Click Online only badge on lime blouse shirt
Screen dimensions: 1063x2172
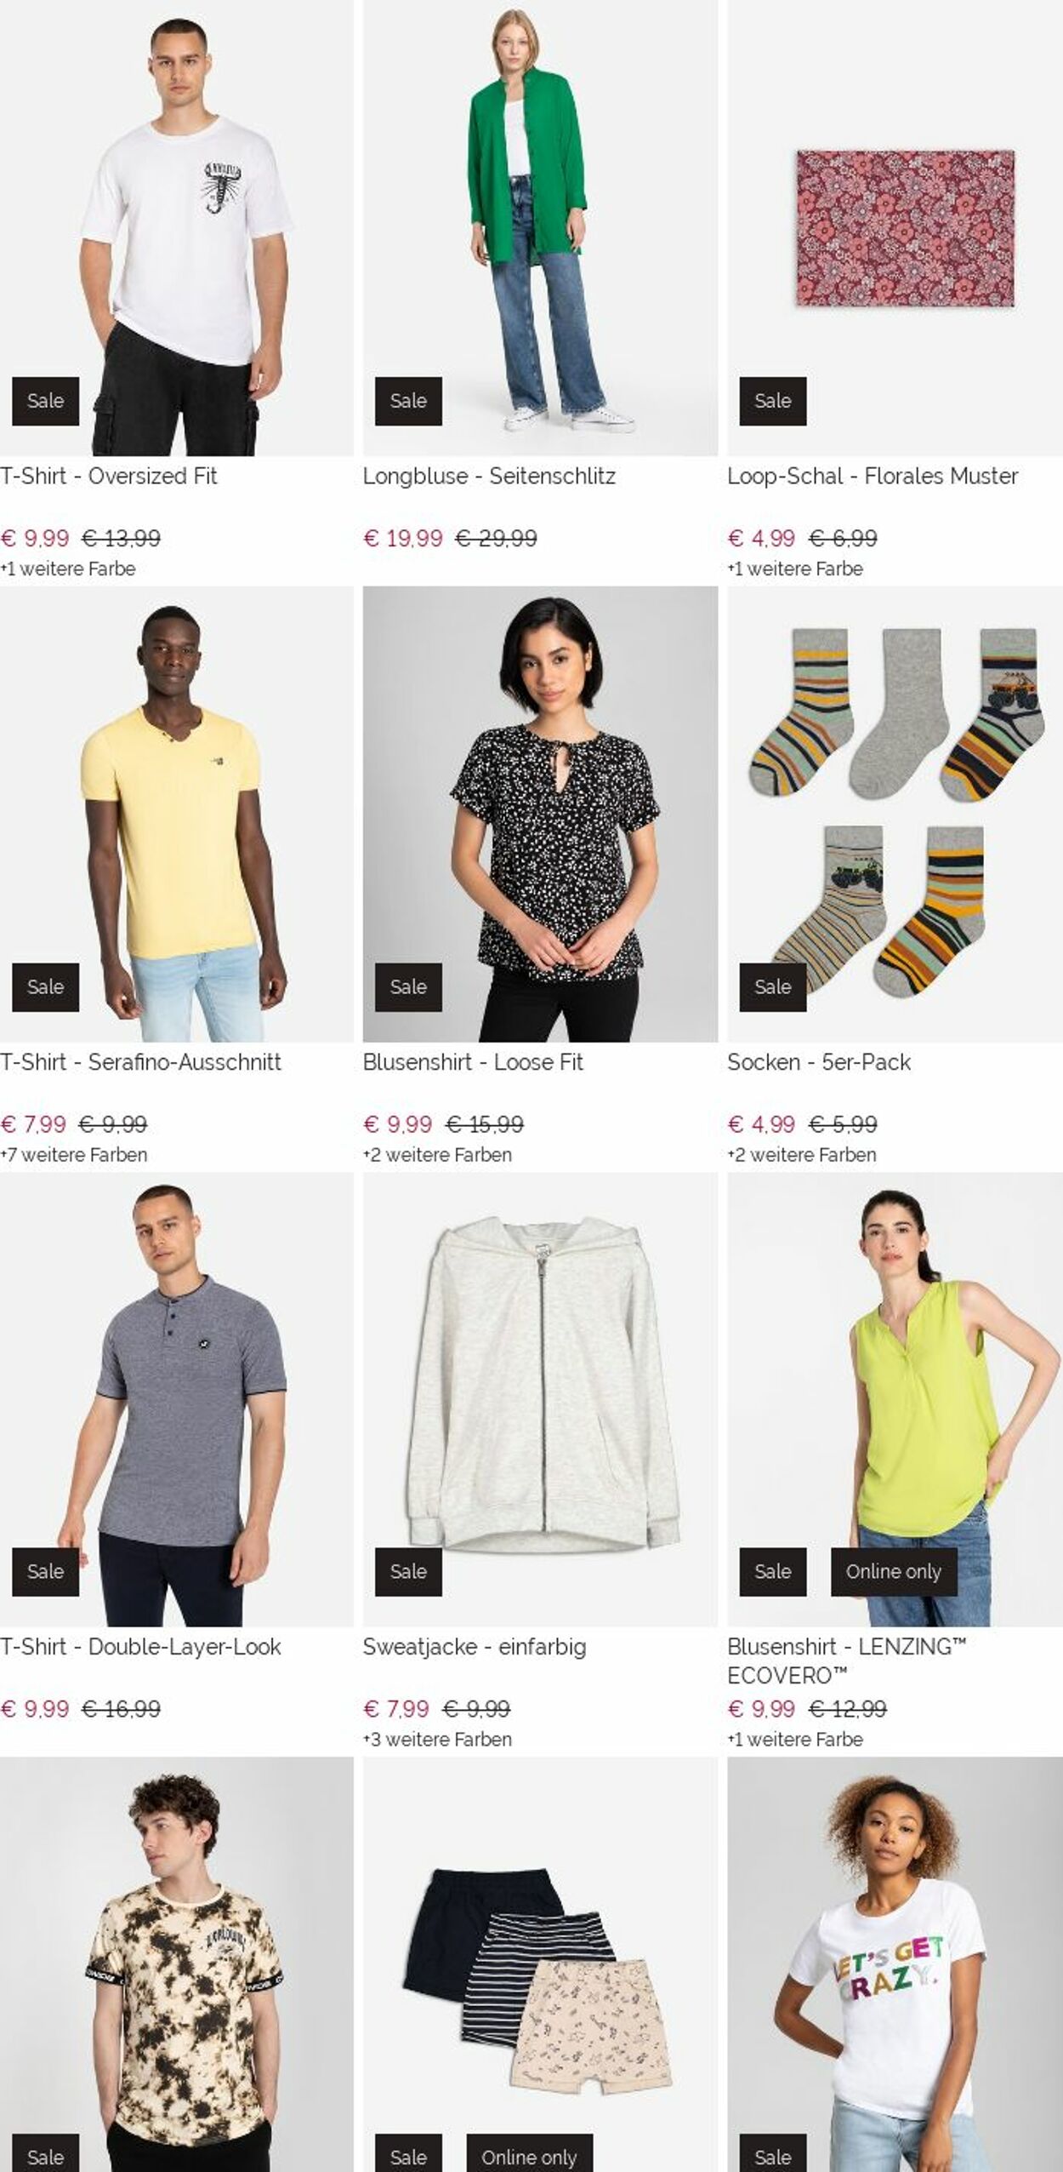(x=894, y=1571)
